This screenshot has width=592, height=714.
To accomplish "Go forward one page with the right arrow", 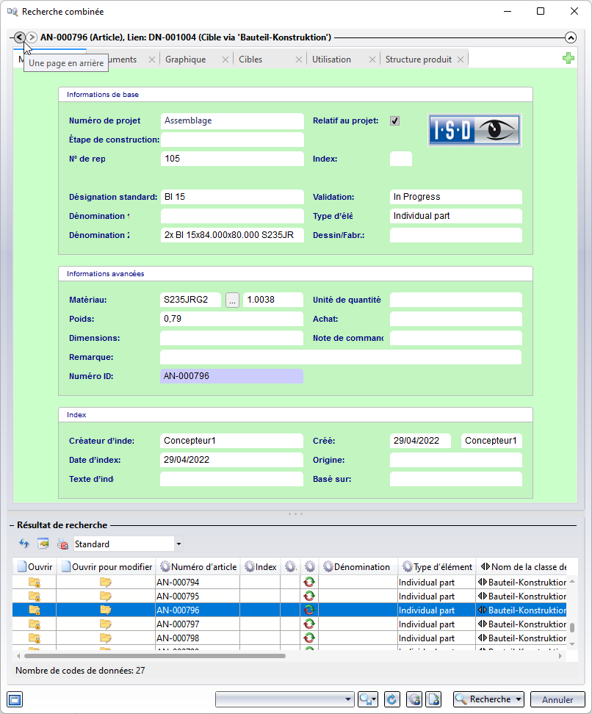I will (x=32, y=37).
